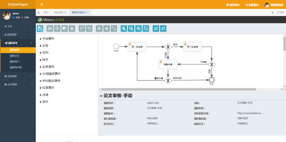Screen dimensions: 286x142
Task: Expand the 系统管理 sidebar menu
Action: tap(18, 35)
